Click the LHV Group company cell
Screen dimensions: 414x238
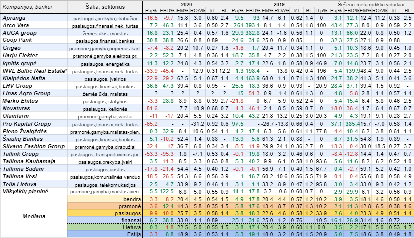17,86
